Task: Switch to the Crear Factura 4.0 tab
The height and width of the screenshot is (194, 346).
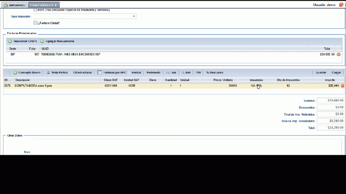Action: tap(41, 5)
